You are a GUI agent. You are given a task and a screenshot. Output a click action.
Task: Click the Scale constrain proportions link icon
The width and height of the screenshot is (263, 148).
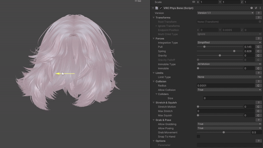pos(194,2)
